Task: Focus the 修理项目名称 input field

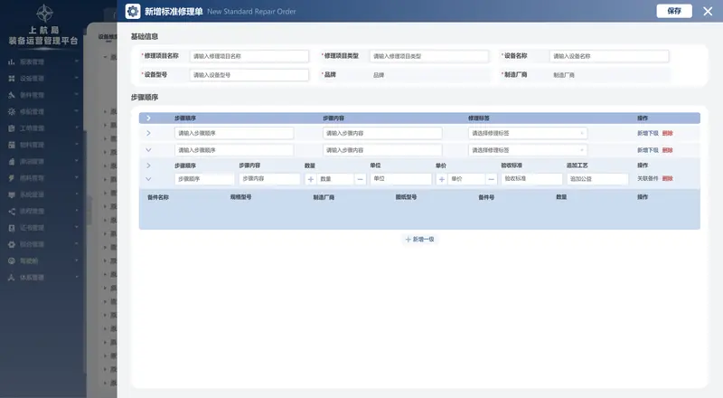Action: point(249,56)
